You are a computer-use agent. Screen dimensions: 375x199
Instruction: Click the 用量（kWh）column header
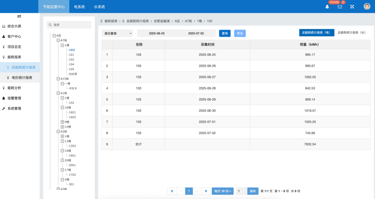[310, 44]
